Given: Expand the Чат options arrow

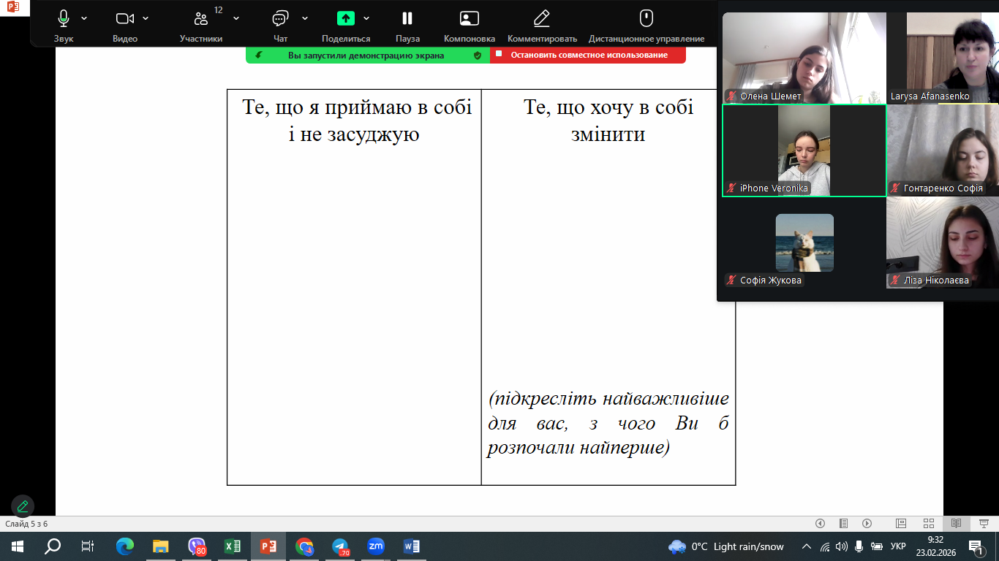Looking at the screenshot, I should [305, 18].
